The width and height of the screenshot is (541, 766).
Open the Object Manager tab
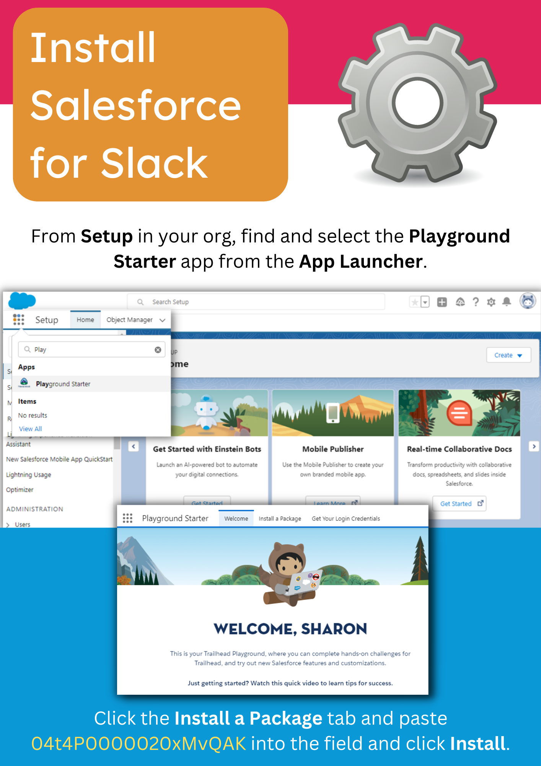tap(129, 319)
